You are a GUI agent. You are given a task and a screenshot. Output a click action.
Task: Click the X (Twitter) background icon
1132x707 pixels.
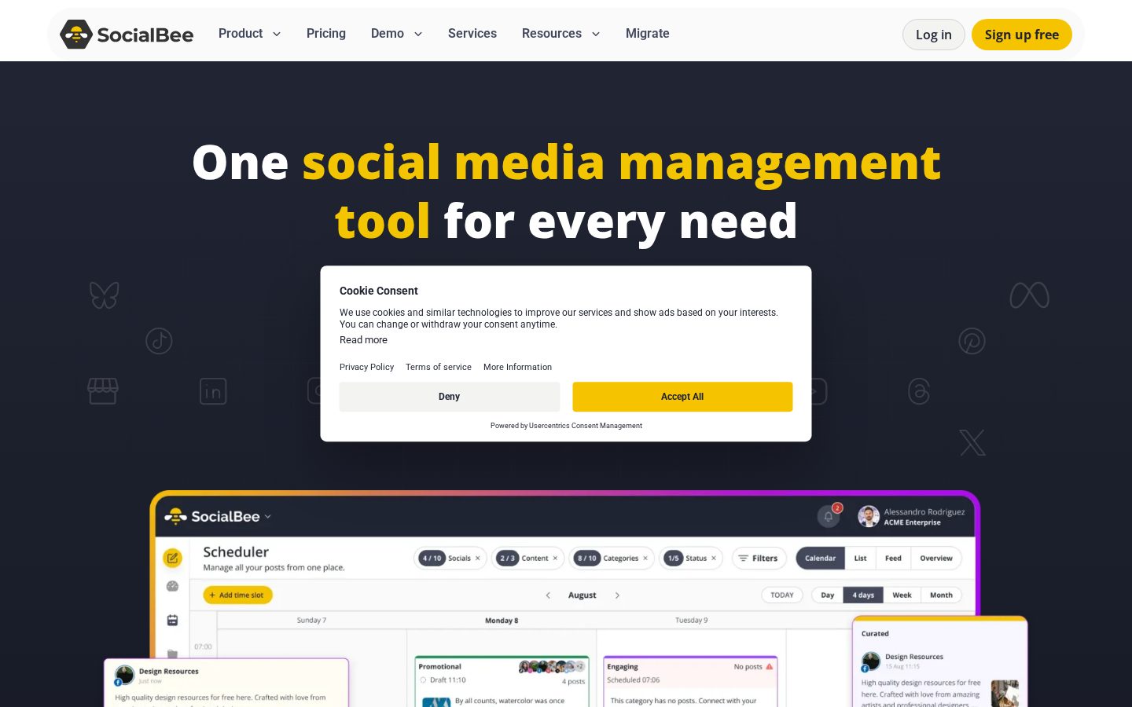[x=972, y=442]
